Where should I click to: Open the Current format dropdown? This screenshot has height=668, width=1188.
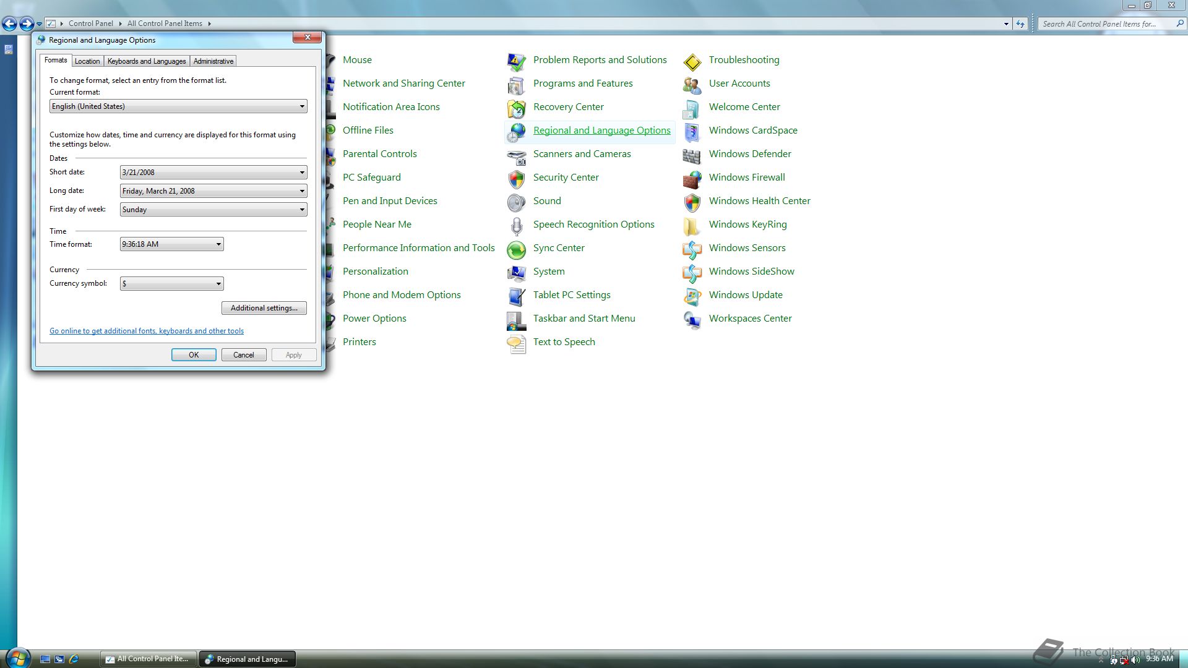tap(178, 106)
